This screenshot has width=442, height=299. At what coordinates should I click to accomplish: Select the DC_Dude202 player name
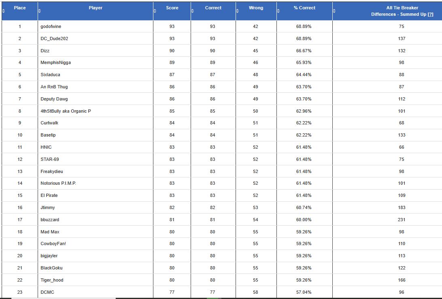tap(54, 38)
